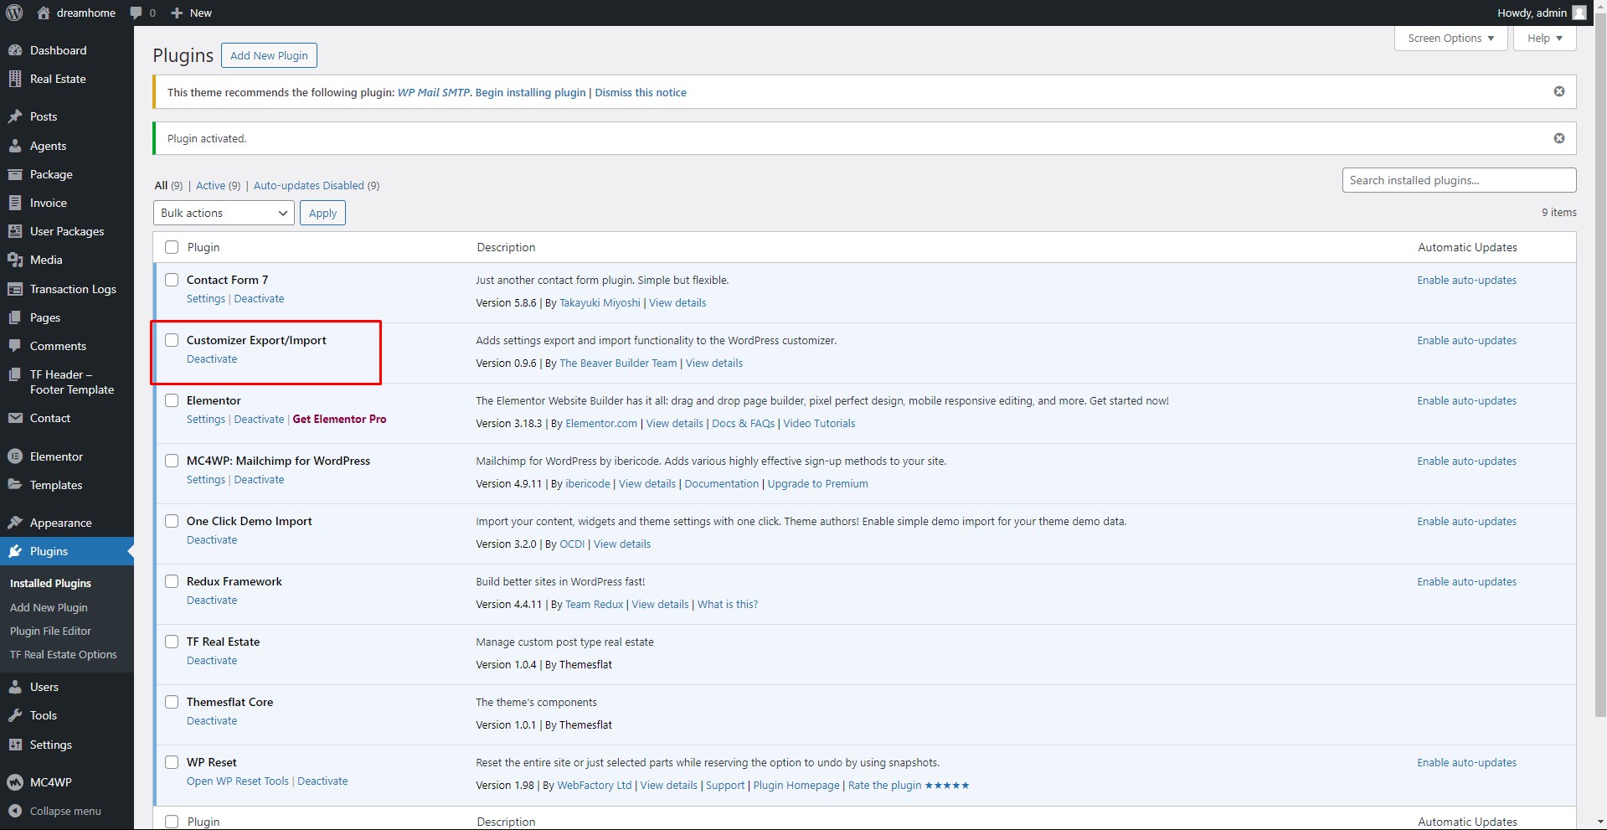The width and height of the screenshot is (1607, 830).
Task: Select the One Click Demo Import checkbox
Action: pos(172,521)
